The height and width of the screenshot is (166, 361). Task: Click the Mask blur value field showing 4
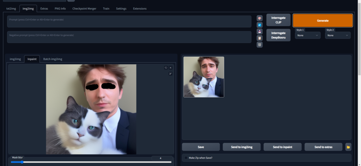(162, 158)
